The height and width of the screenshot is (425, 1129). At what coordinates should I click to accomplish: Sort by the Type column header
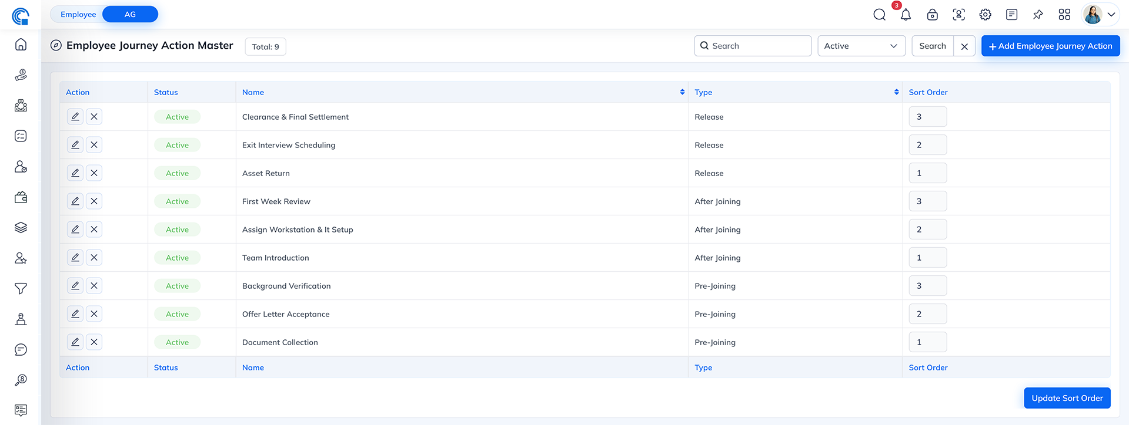896,92
